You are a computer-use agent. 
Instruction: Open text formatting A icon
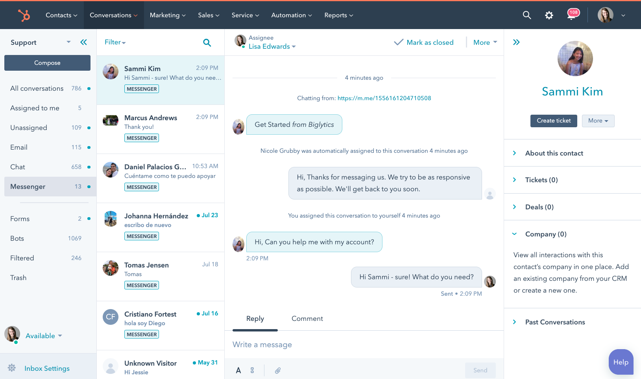[x=238, y=370]
